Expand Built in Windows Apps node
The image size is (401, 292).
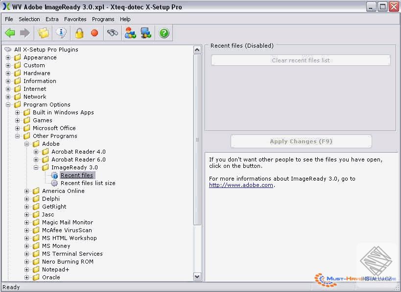[x=18, y=112]
